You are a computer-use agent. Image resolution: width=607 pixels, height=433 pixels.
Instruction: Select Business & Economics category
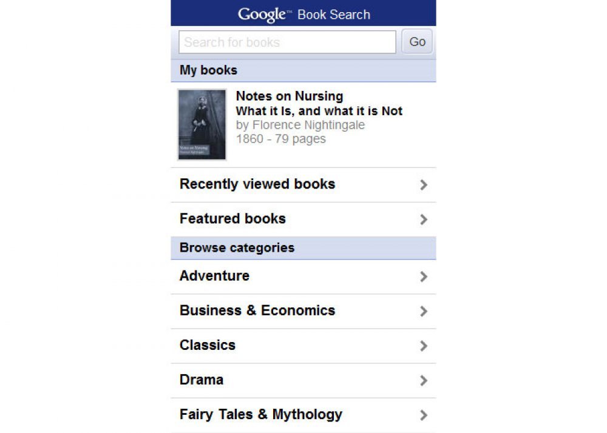(x=303, y=311)
